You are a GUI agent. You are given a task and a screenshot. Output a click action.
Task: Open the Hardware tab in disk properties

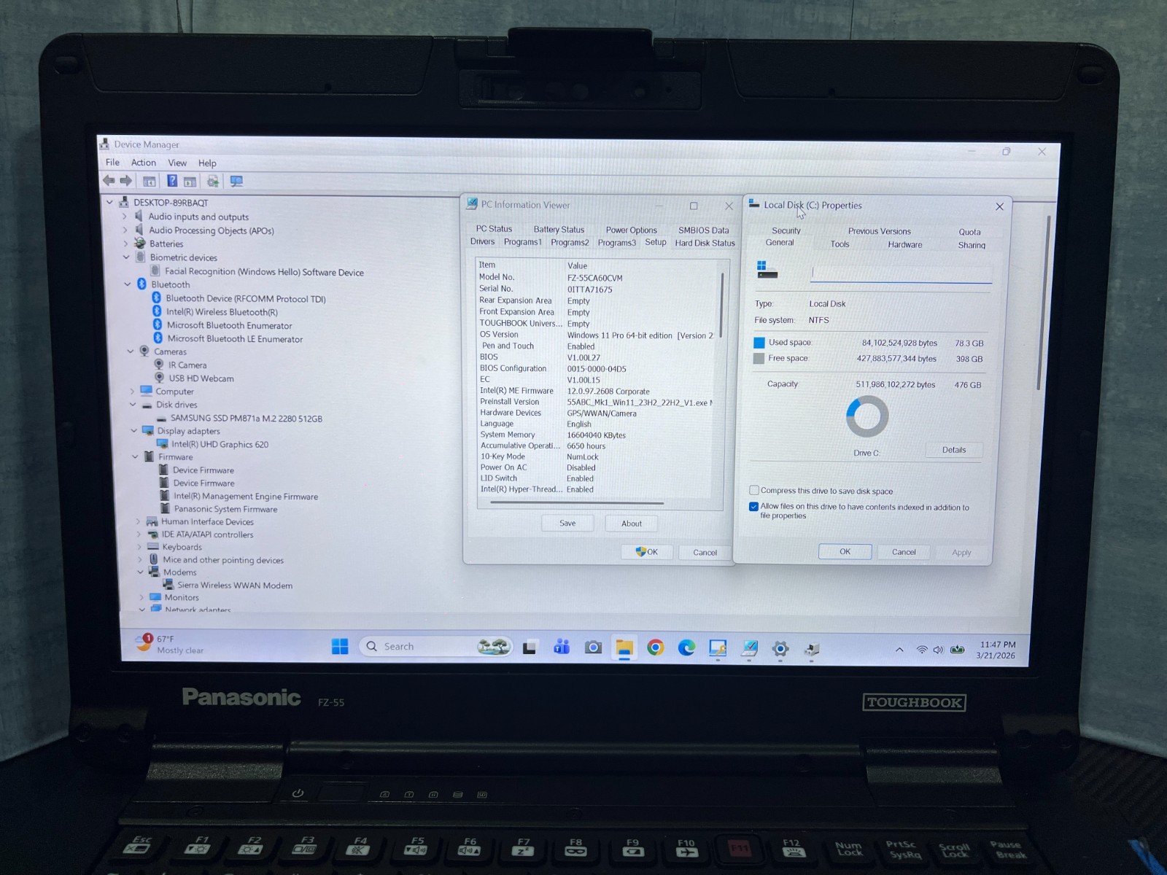[x=905, y=245]
